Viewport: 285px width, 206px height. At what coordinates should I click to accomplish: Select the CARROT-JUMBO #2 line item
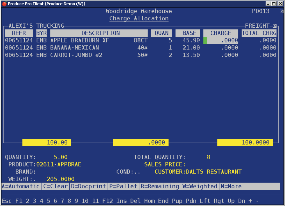pyautogui.click(x=141, y=55)
